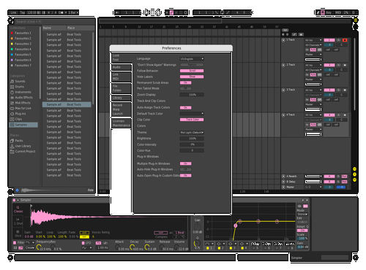Open the Link MIDI preferences tab
The height and width of the screenshot is (270, 366).
(x=122, y=77)
